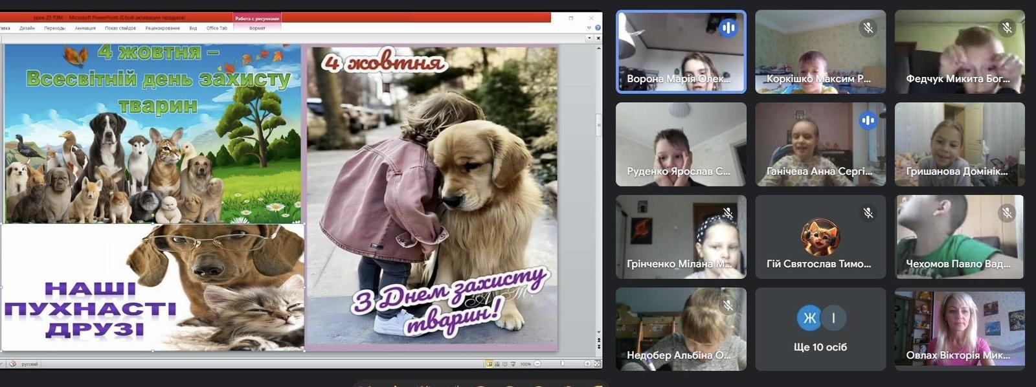
Task: Start Slide Show from PowerPoint status bar
Action: coord(513,364)
